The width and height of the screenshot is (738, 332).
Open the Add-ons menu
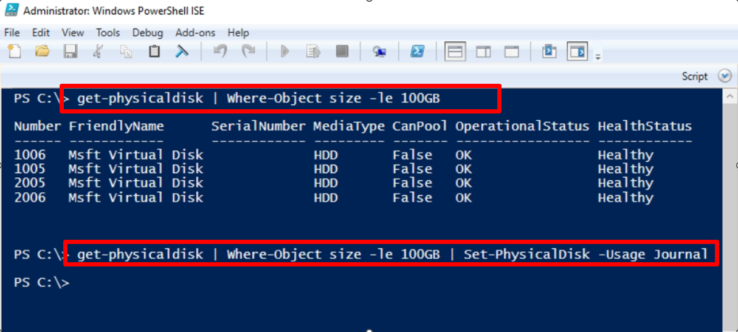click(x=196, y=33)
